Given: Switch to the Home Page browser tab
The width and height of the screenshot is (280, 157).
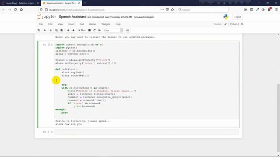Looking at the screenshot, I should coord(20,3).
